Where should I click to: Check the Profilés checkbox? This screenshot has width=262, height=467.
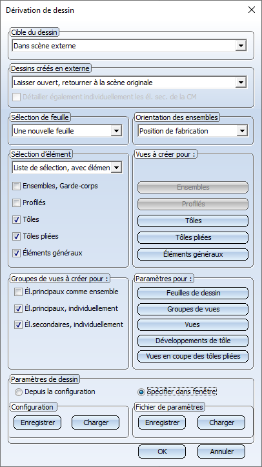pyautogui.click(x=16, y=203)
